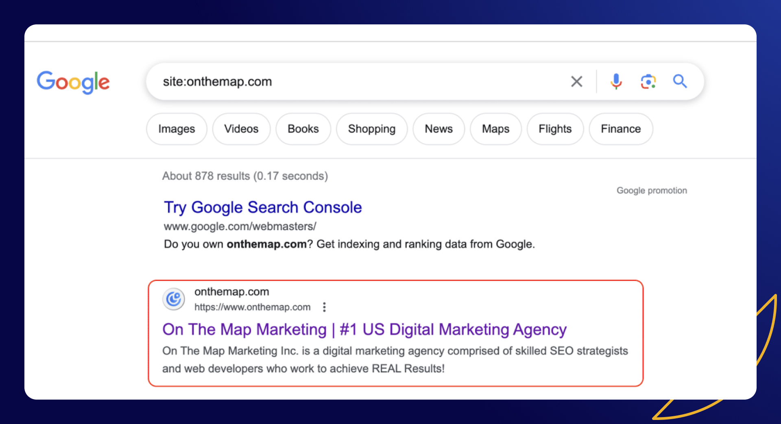The image size is (781, 424).
Task: Open the On The Map Marketing result link
Action: click(x=364, y=329)
